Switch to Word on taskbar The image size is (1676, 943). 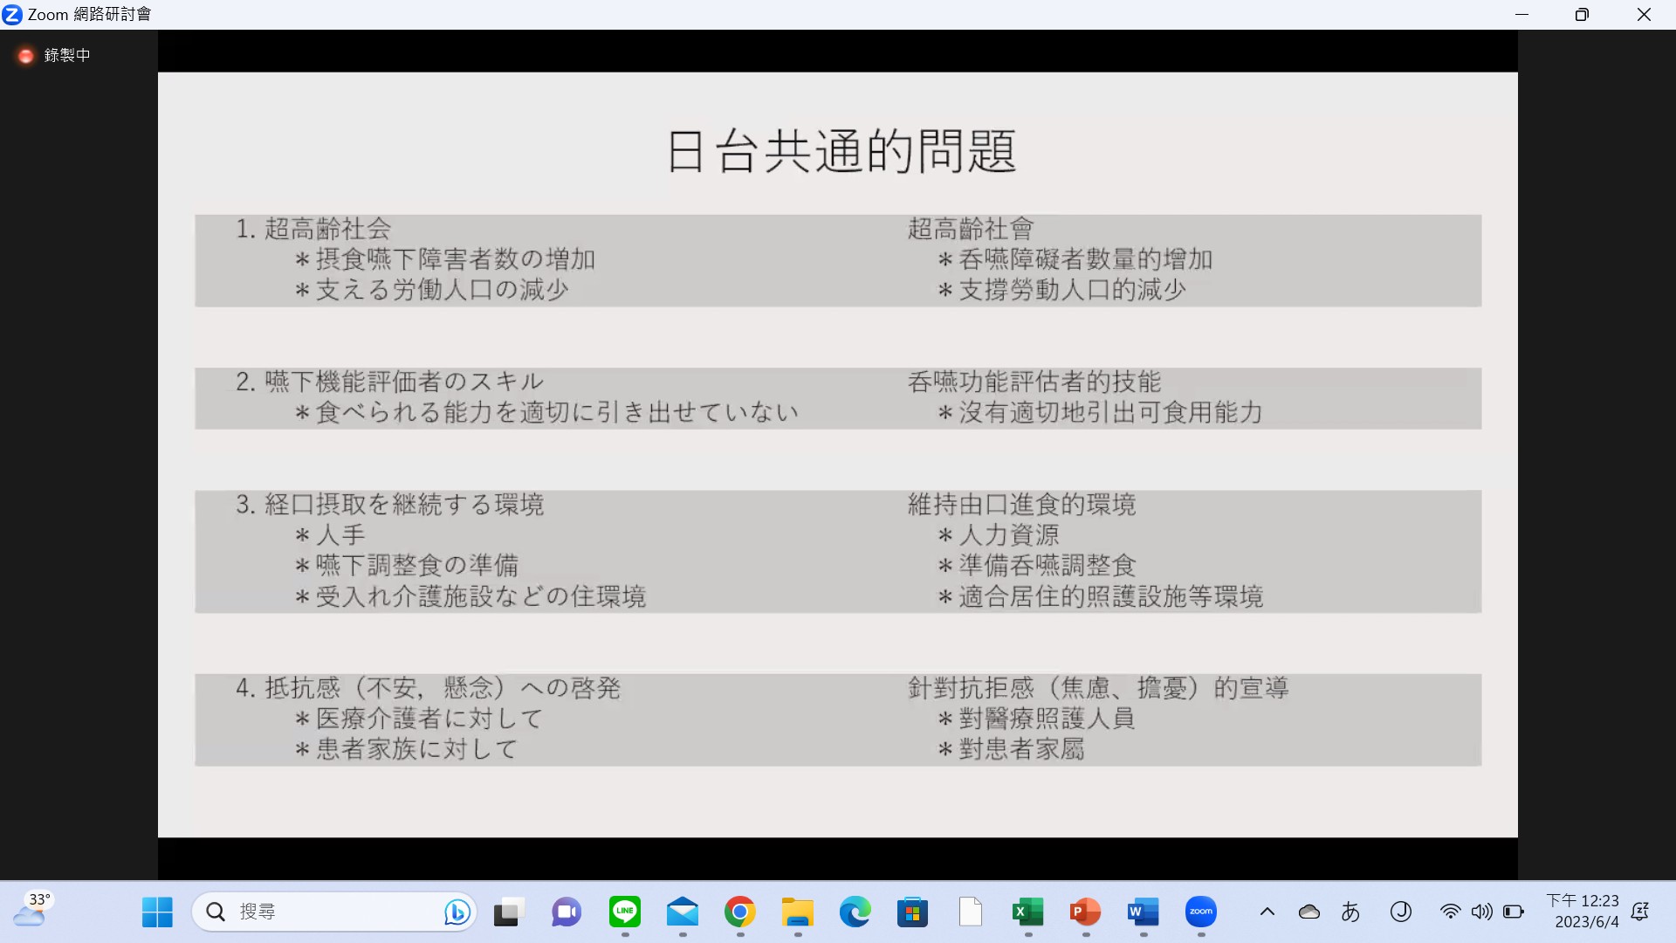[x=1143, y=912]
